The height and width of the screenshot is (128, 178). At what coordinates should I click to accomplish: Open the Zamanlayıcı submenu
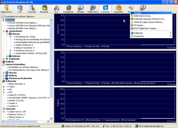(151, 36)
